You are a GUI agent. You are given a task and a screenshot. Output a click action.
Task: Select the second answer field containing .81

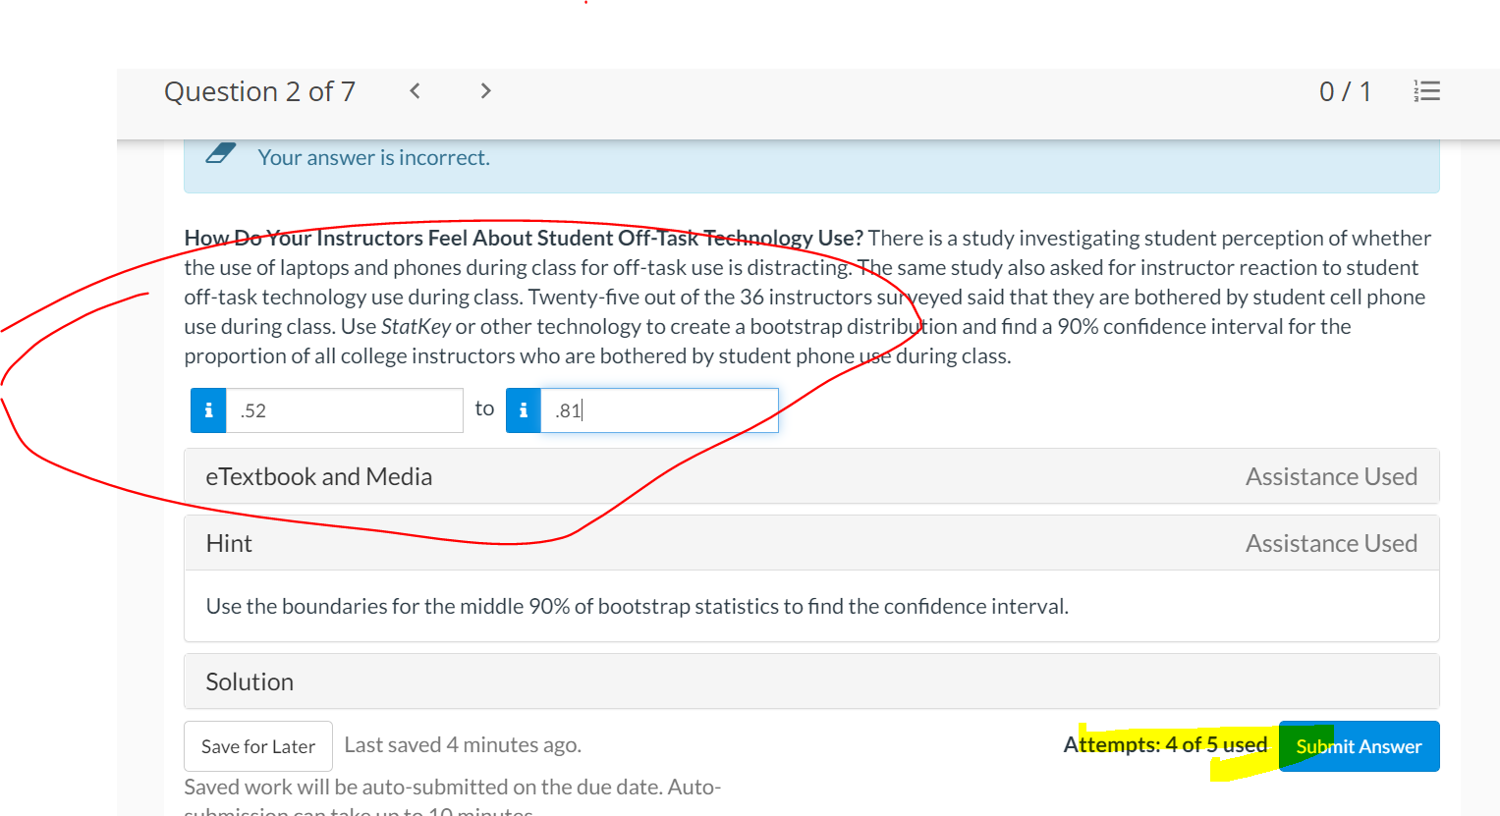point(658,409)
